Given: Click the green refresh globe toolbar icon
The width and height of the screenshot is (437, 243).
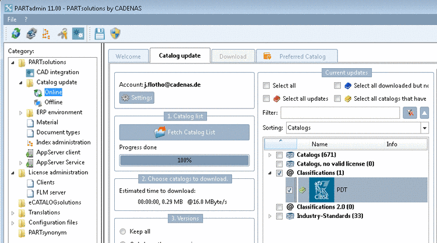Looking at the screenshot, I should coord(16,33).
